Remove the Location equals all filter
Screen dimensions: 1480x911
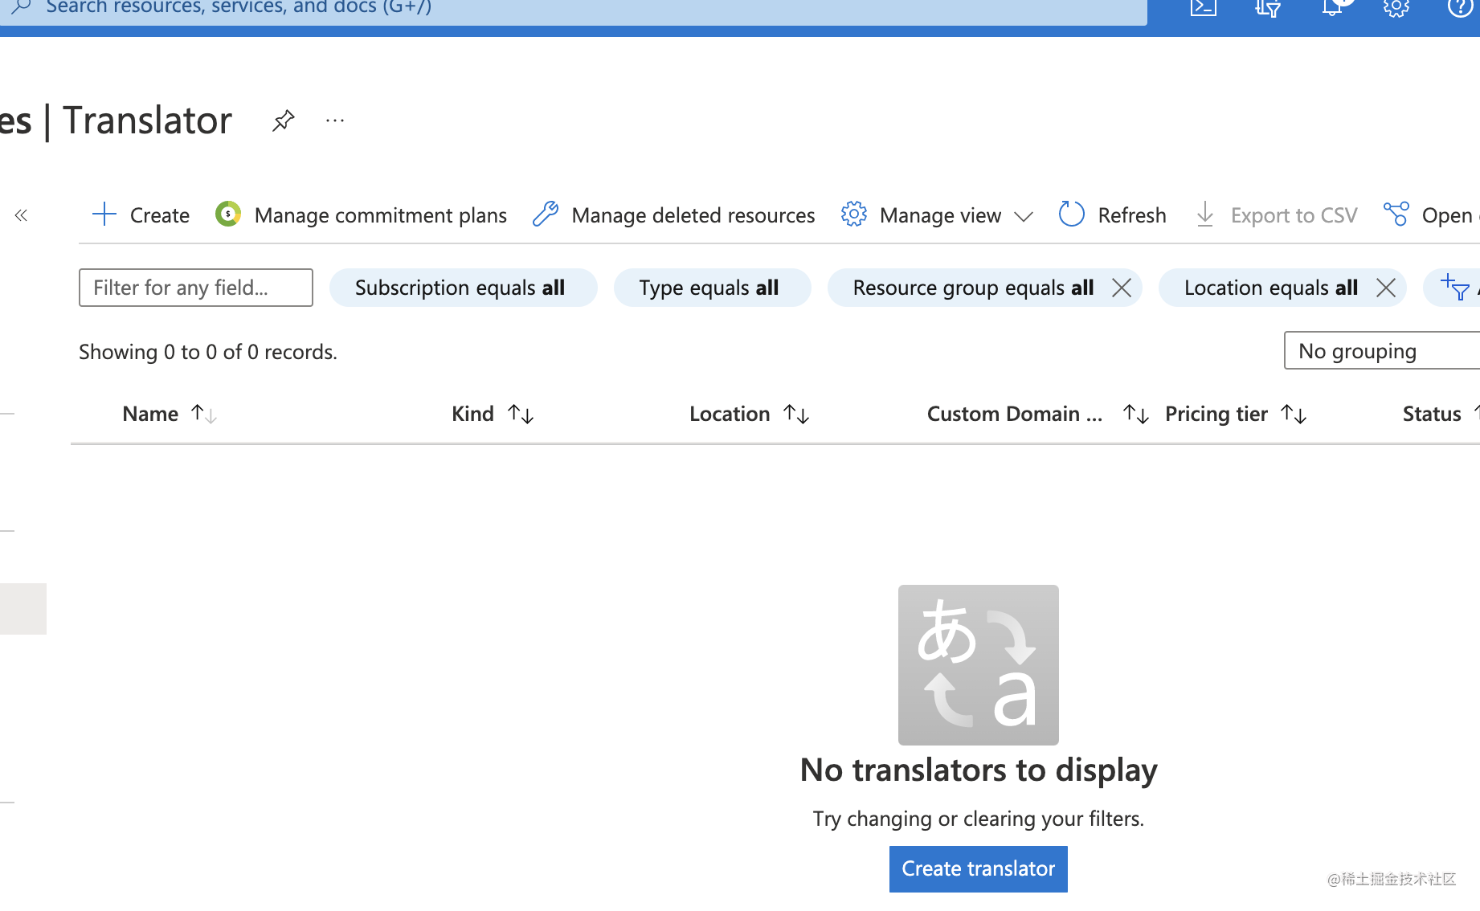click(x=1386, y=287)
